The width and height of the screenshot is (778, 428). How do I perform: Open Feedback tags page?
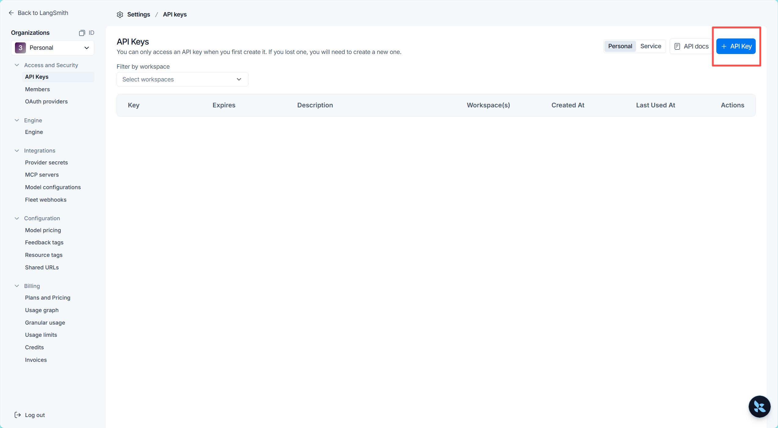click(x=44, y=243)
